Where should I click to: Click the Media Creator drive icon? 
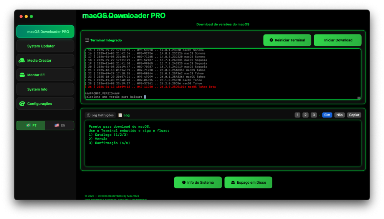click(x=22, y=61)
